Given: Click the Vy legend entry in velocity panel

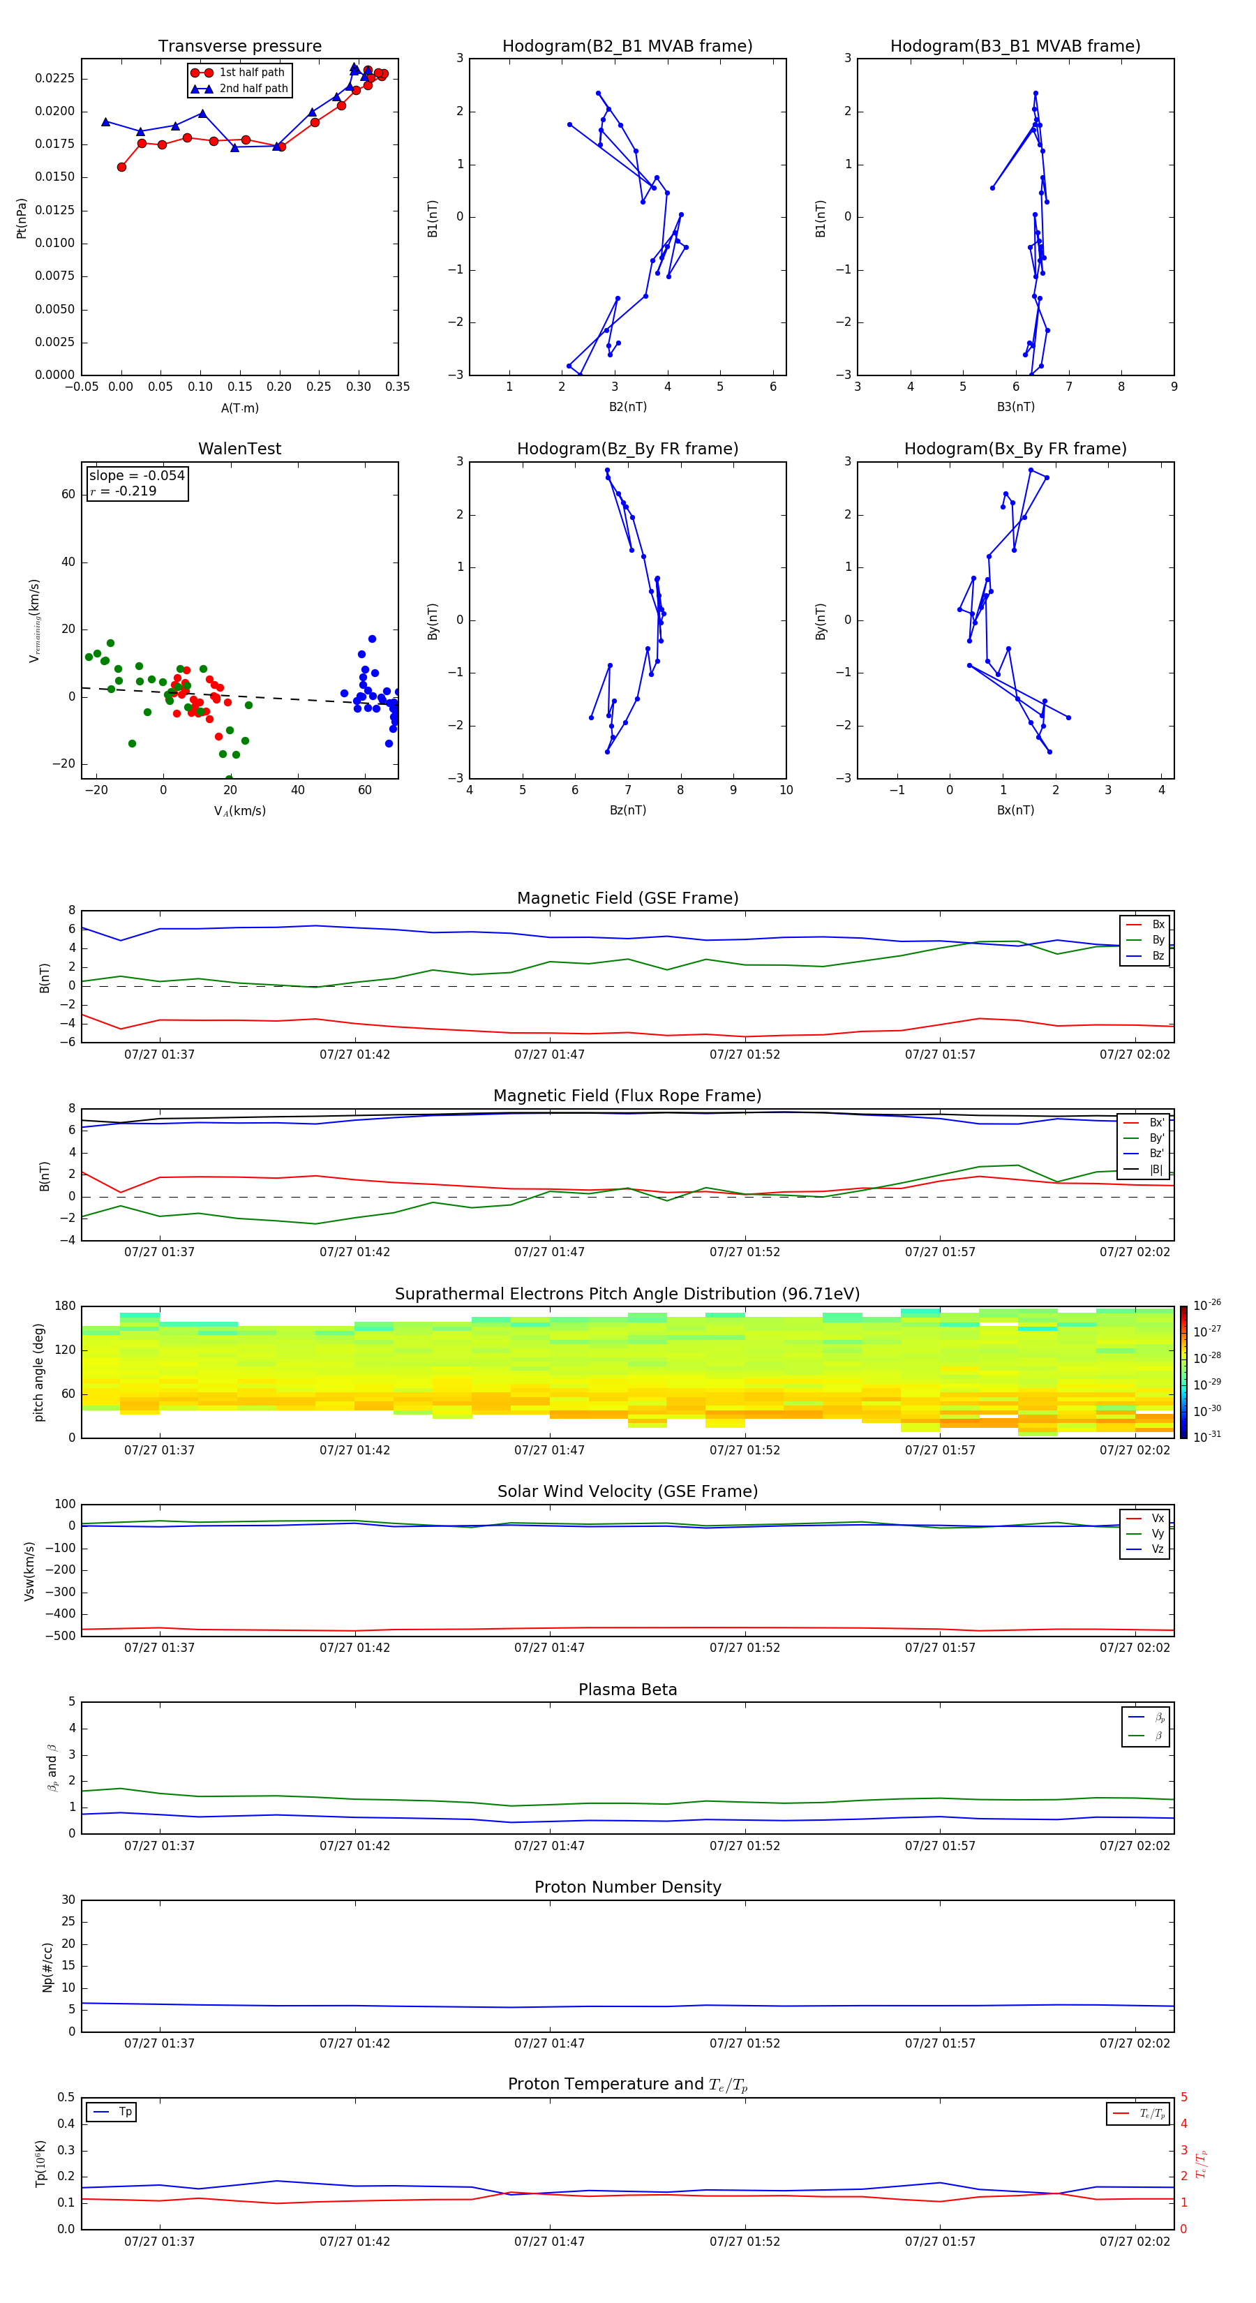Looking at the screenshot, I should coord(1145,1533).
